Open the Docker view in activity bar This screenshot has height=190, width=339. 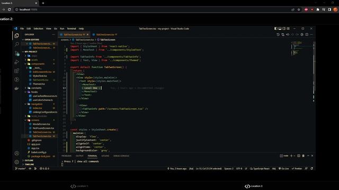click(x=16, y=88)
